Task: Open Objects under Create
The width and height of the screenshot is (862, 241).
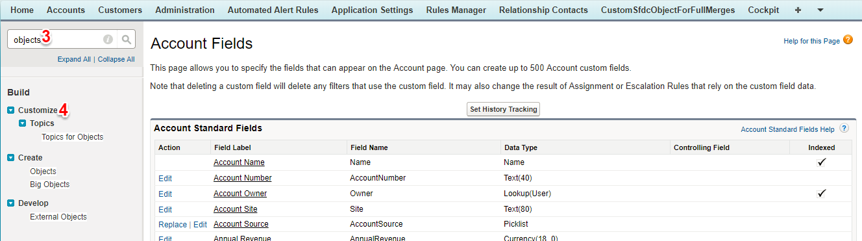Action: (x=43, y=171)
